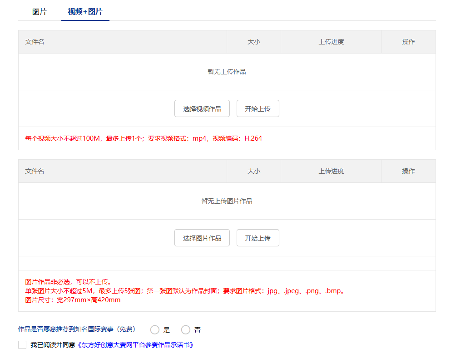Switch to the 图片 tab
This screenshot has height=358, width=451.
point(40,12)
